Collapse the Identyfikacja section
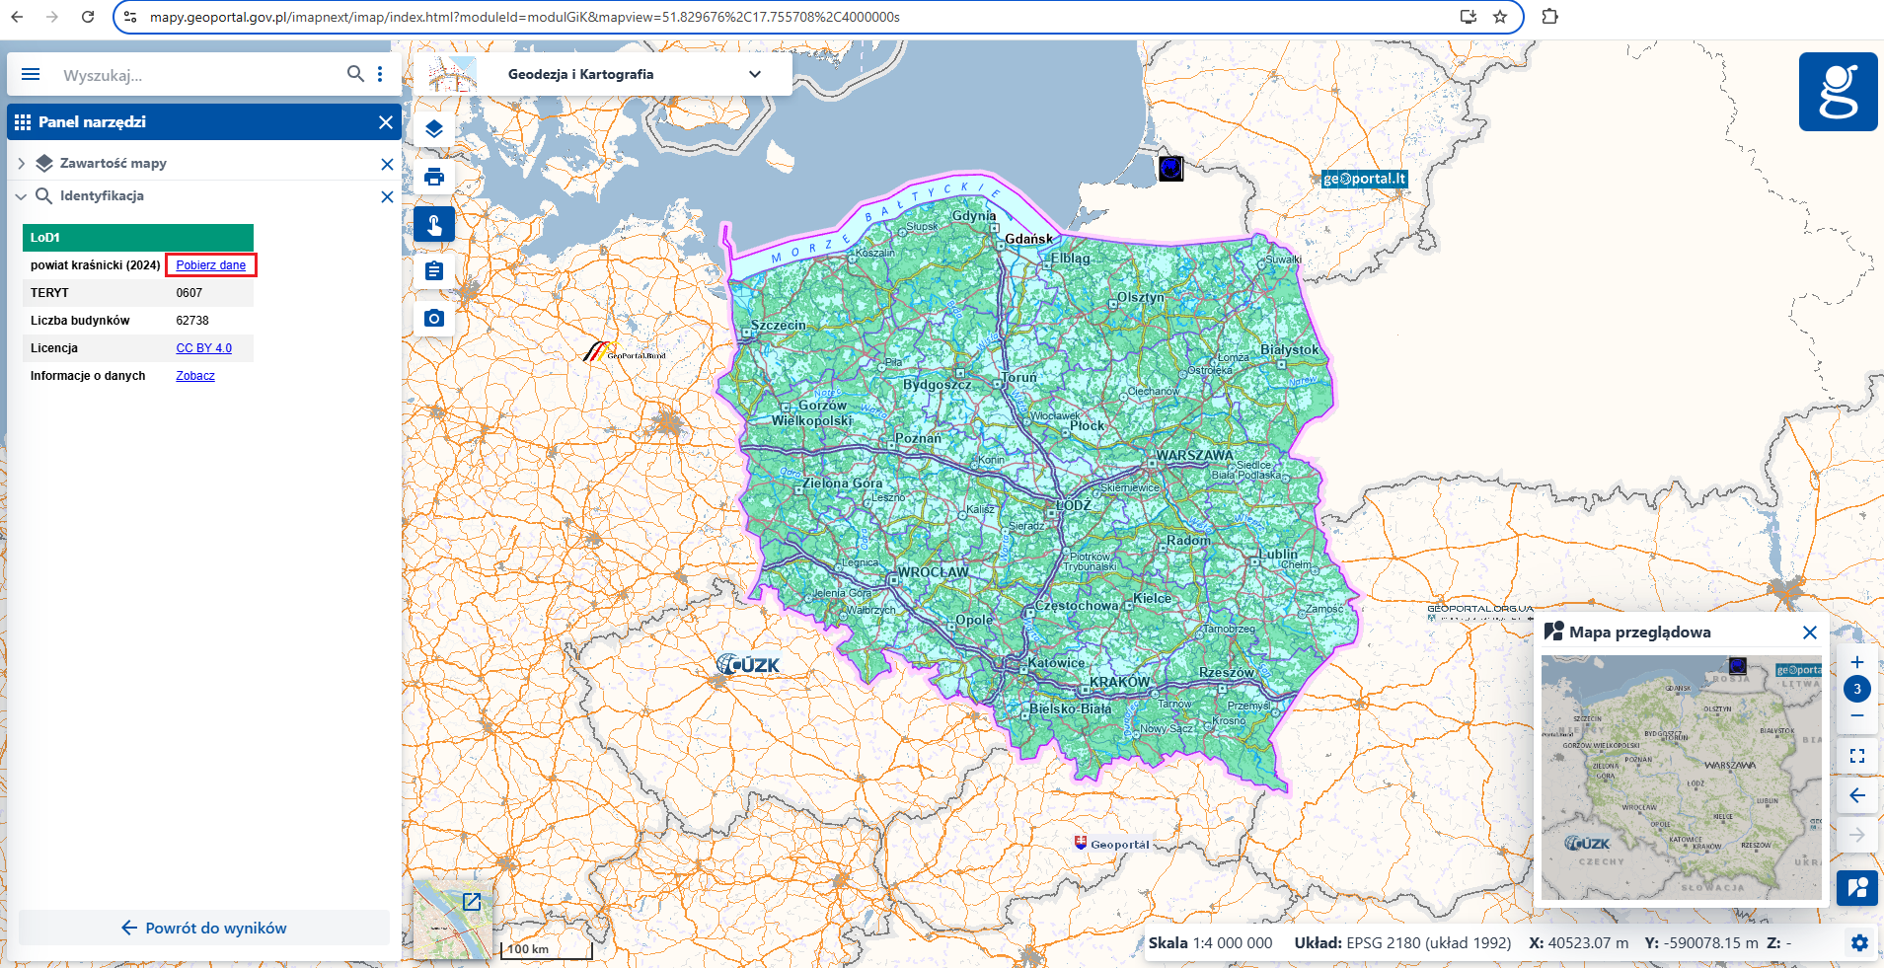 [x=22, y=196]
